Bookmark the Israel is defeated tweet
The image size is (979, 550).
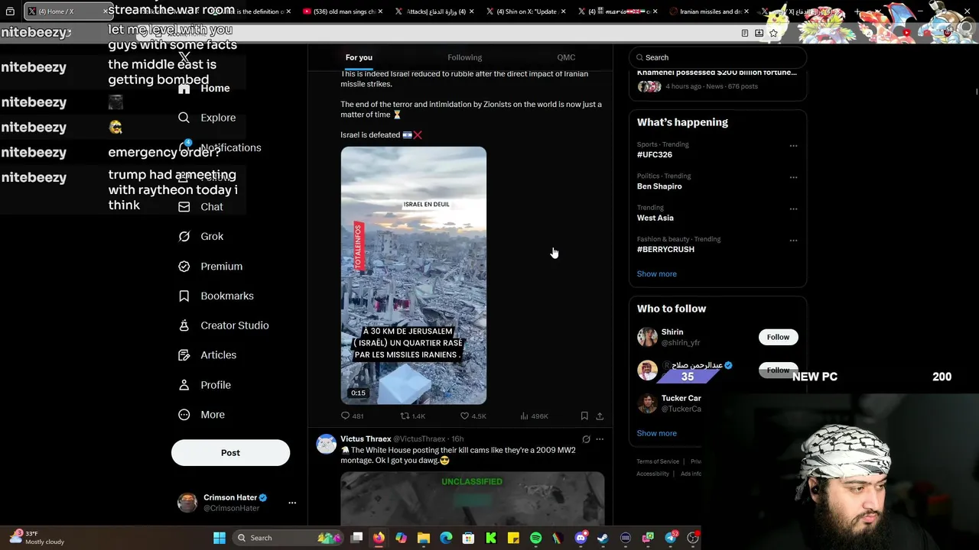tap(584, 416)
